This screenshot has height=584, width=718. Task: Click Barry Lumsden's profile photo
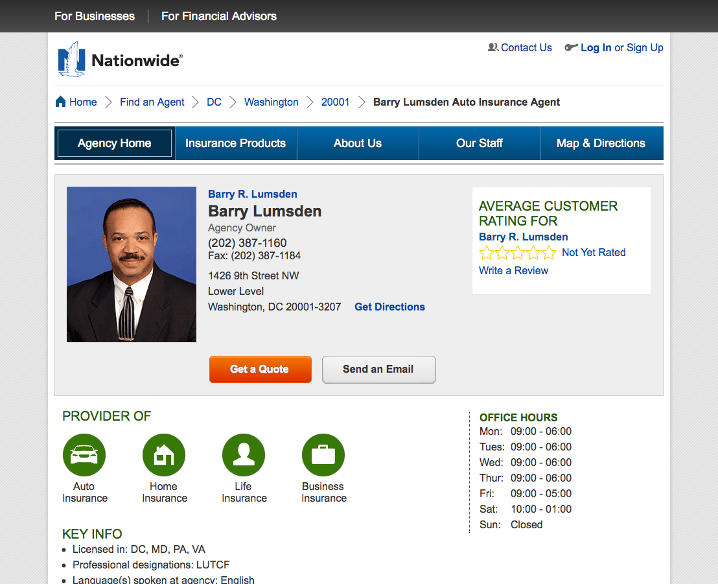click(x=131, y=264)
